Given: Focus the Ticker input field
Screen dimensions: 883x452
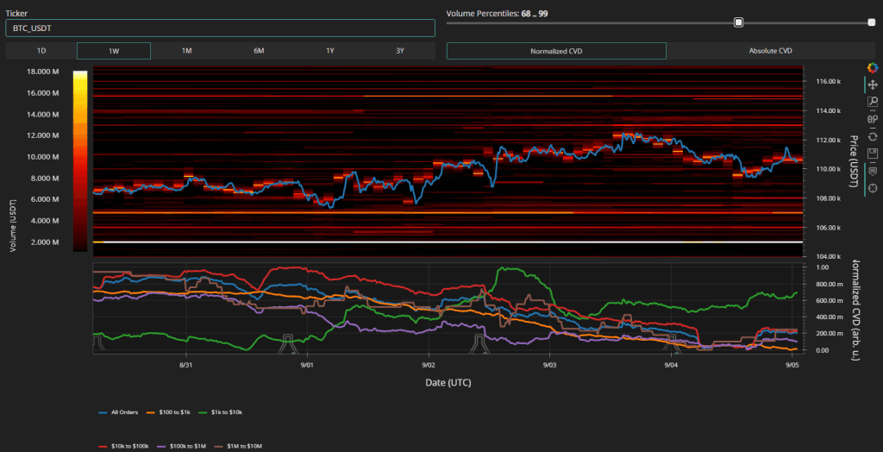Looking at the screenshot, I should tap(219, 28).
